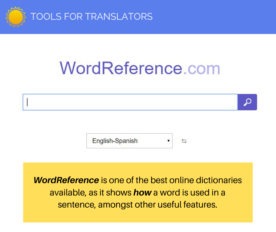Click the TOOLS FOR TRANSLATORS heading

point(92,16)
